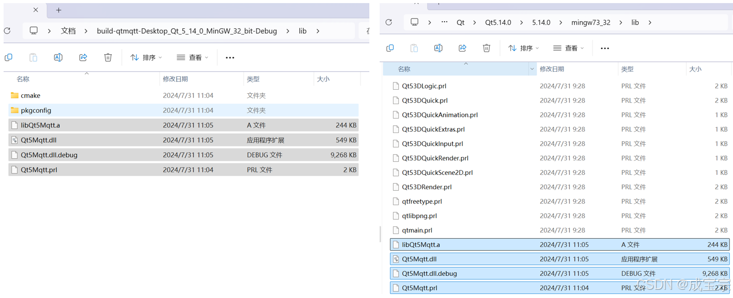The image size is (733, 298).
Task: Open 排序 sort dropdown in right window
Action: coord(523,48)
